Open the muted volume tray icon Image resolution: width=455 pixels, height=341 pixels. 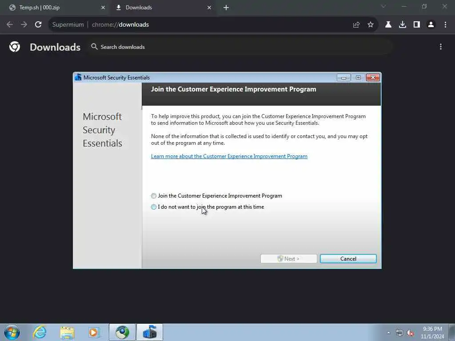pyautogui.click(x=410, y=333)
